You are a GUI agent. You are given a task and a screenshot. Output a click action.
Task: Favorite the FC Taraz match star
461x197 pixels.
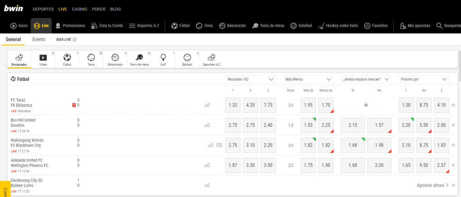(x=453, y=105)
